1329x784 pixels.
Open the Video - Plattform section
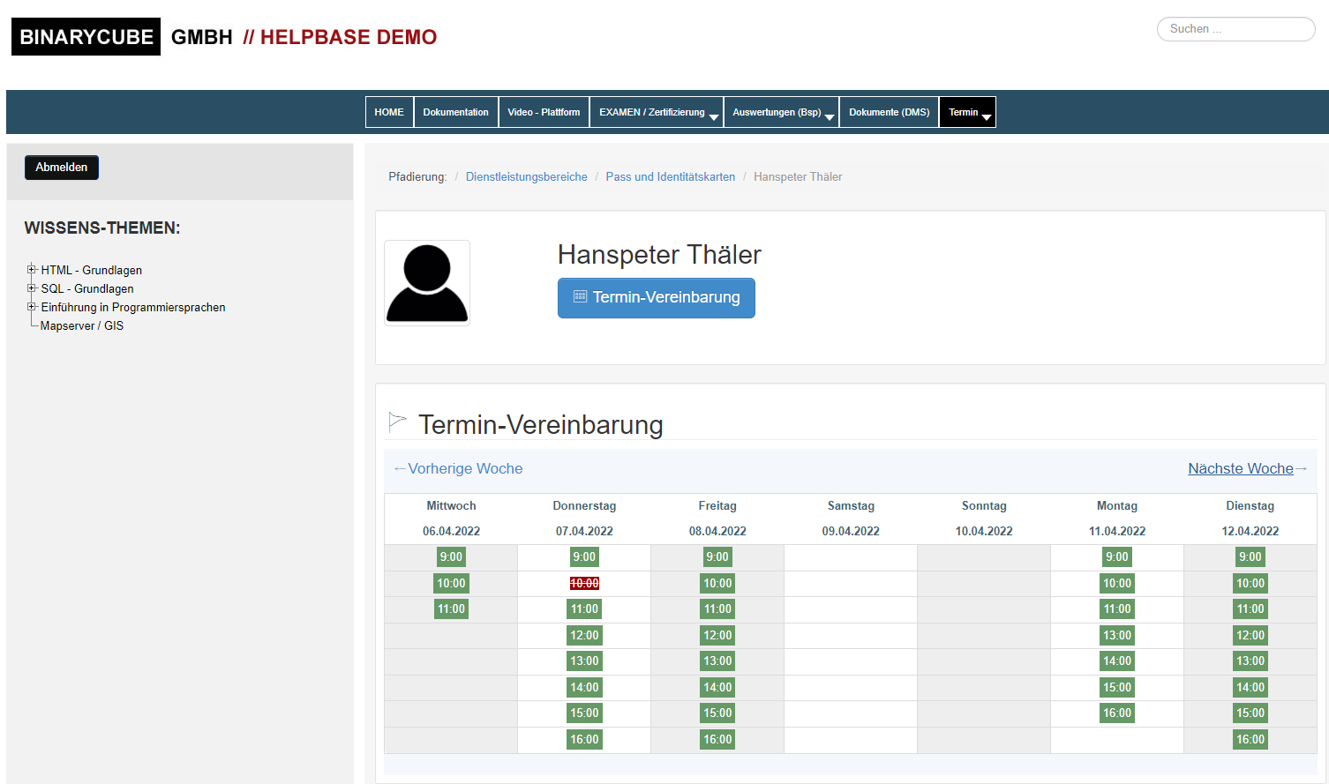pos(544,112)
